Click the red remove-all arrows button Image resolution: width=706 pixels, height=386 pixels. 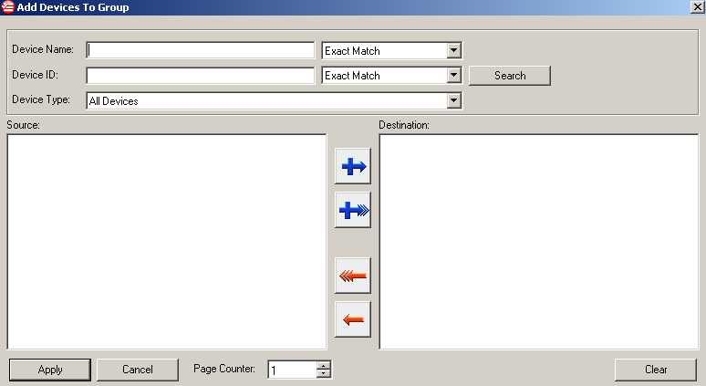point(352,276)
